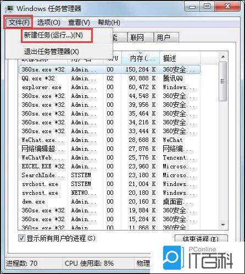Click the 34,216 K memory cell
The height and width of the screenshot is (274, 245).
pos(142,122)
